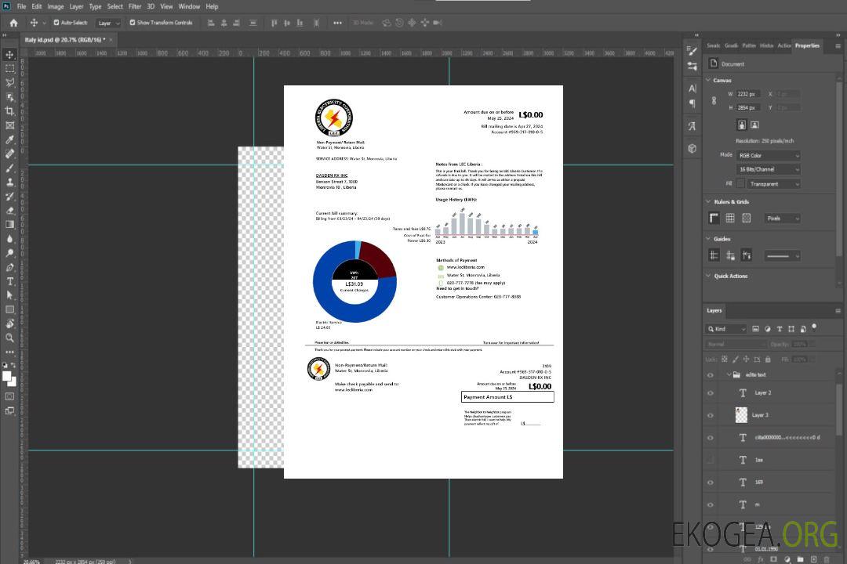Open the Glyphs panel icon
847x564 pixels.
coord(692,126)
